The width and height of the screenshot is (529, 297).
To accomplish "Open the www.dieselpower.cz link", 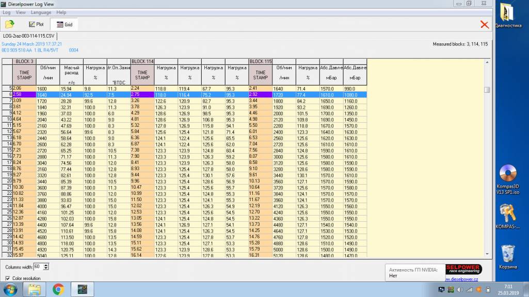I will pos(463,279).
